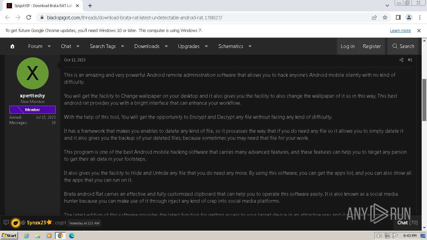Image resolution: width=427 pixels, height=240 pixels.
Task: Expand the Schematics dropdown arrow
Action: click(250, 46)
